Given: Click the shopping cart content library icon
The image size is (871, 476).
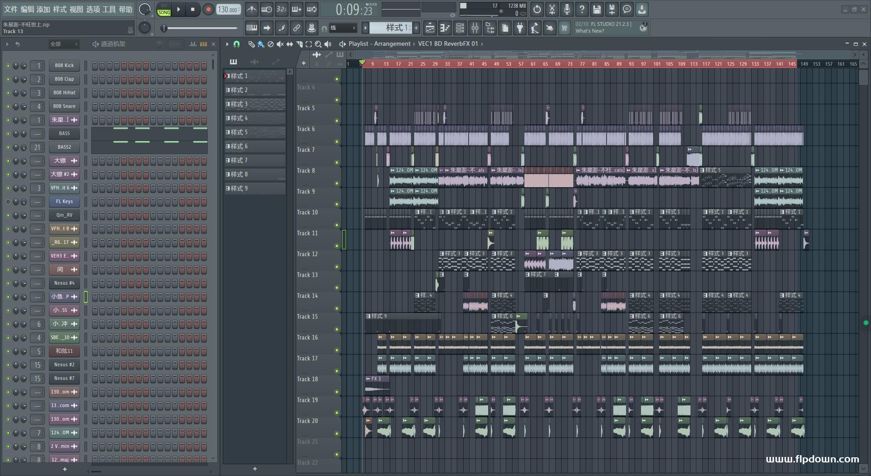Looking at the screenshot, I should tap(564, 28).
